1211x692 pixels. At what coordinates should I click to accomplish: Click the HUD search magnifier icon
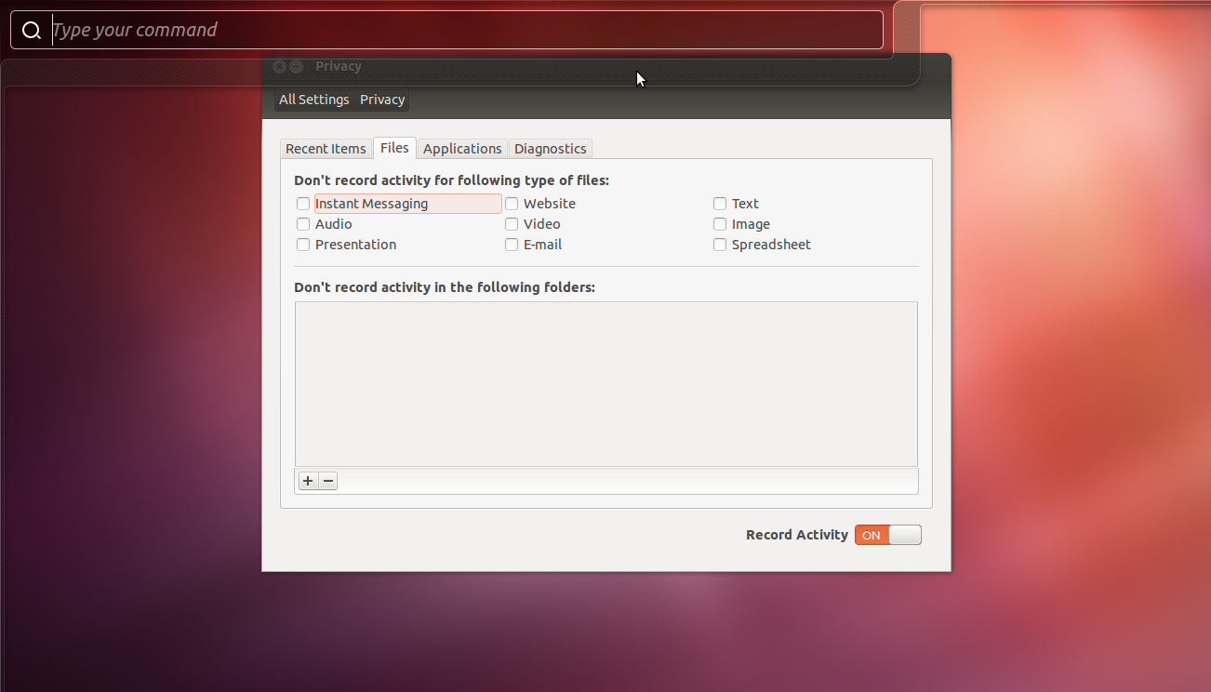(x=32, y=31)
